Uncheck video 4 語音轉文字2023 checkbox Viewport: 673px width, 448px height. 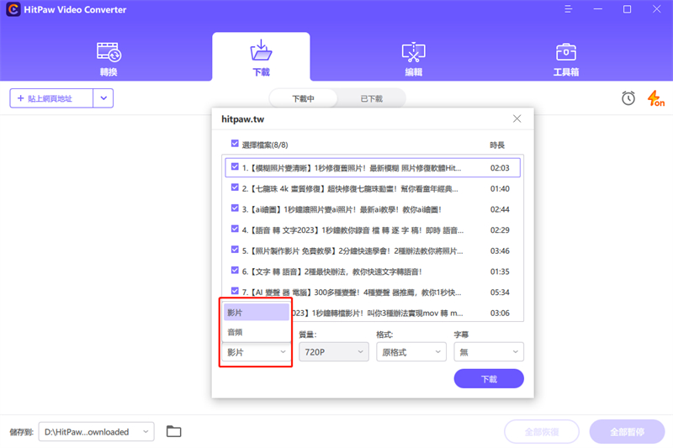(x=235, y=229)
